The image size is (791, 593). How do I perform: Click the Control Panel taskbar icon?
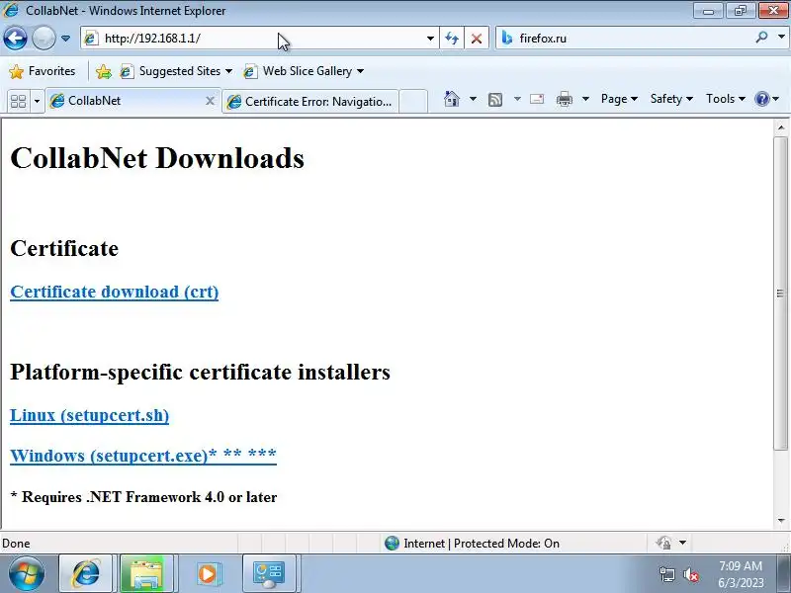268,573
